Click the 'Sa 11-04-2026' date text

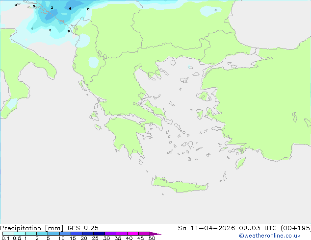pos(207,228)
